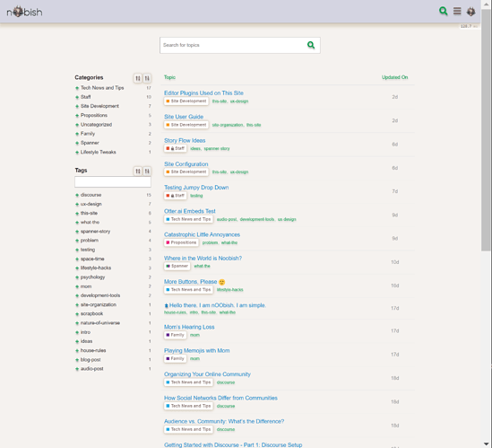Sort by the Updated On column header
This screenshot has width=492, height=448.
[x=394, y=77]
